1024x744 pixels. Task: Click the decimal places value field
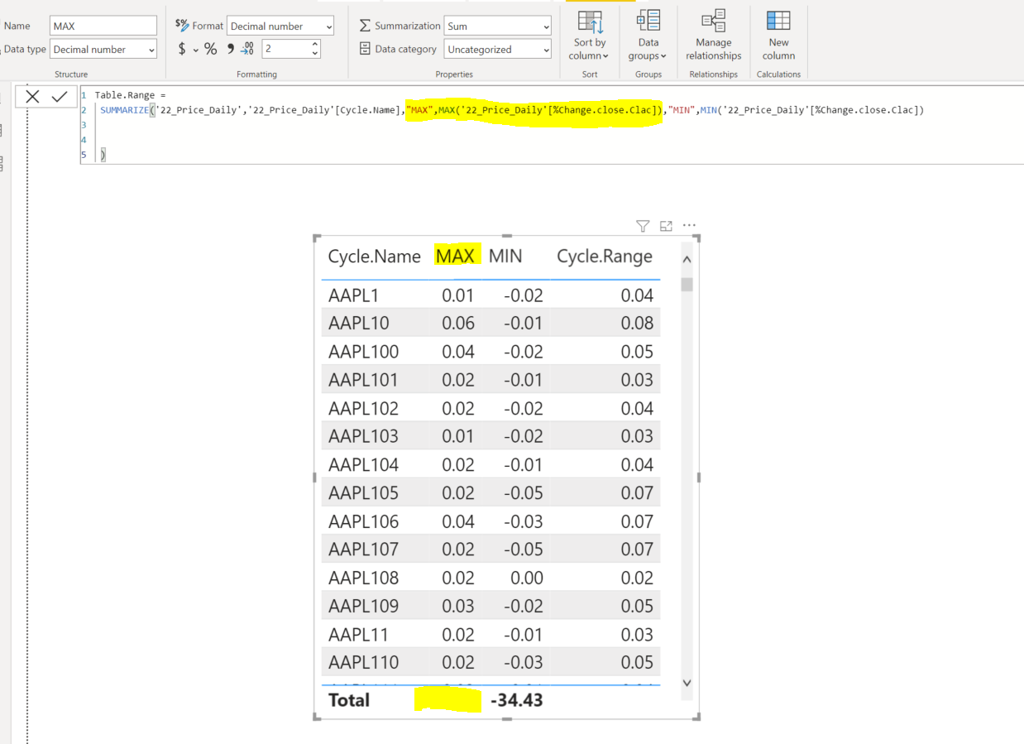[285, 50]
